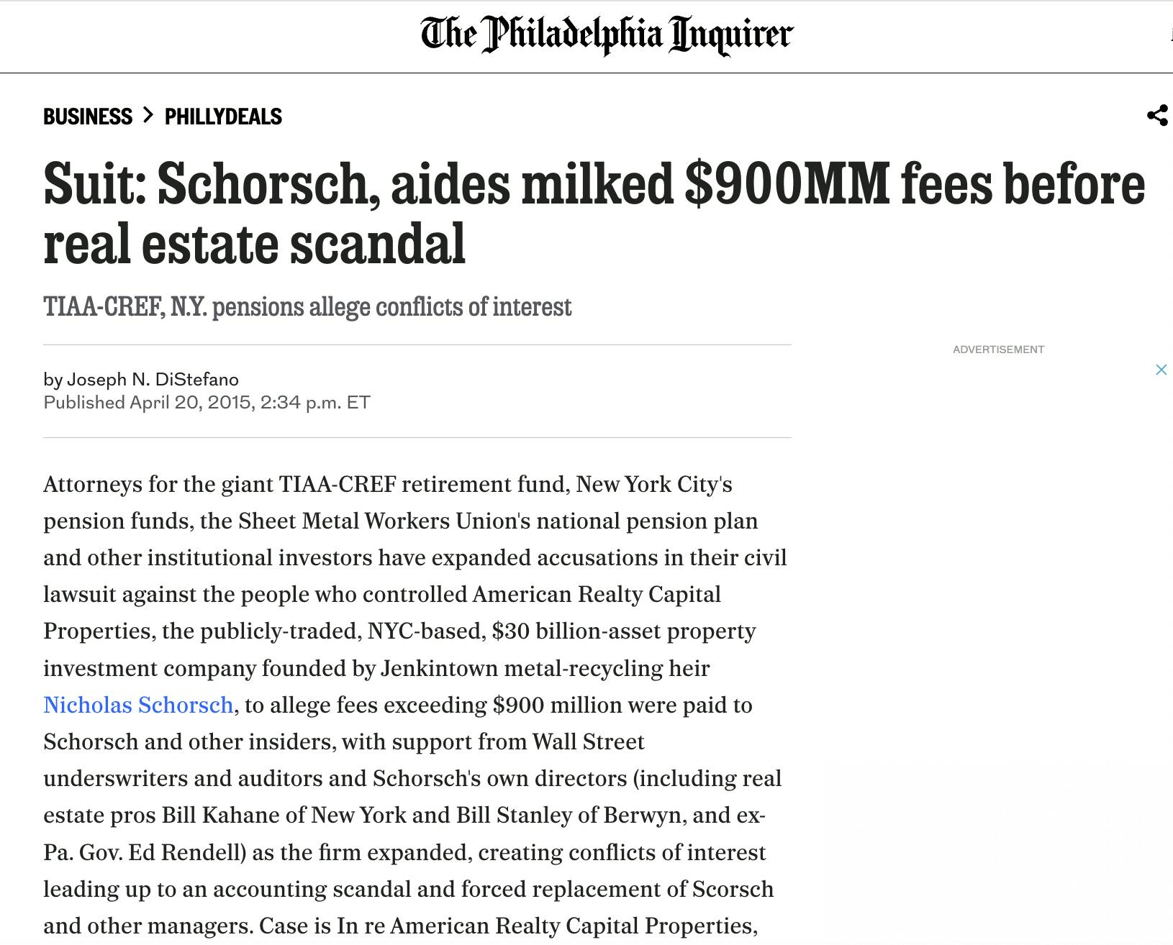This screenshot has width=1173, height=945.
Task: Click The Philadelphia Inquirer logo
Action: point(606,35)
